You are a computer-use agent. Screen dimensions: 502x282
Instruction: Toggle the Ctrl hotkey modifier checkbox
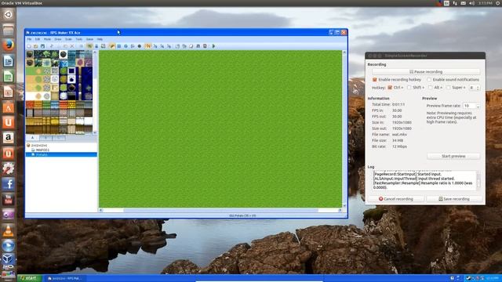pyautogui.click(x=390, y=87)
